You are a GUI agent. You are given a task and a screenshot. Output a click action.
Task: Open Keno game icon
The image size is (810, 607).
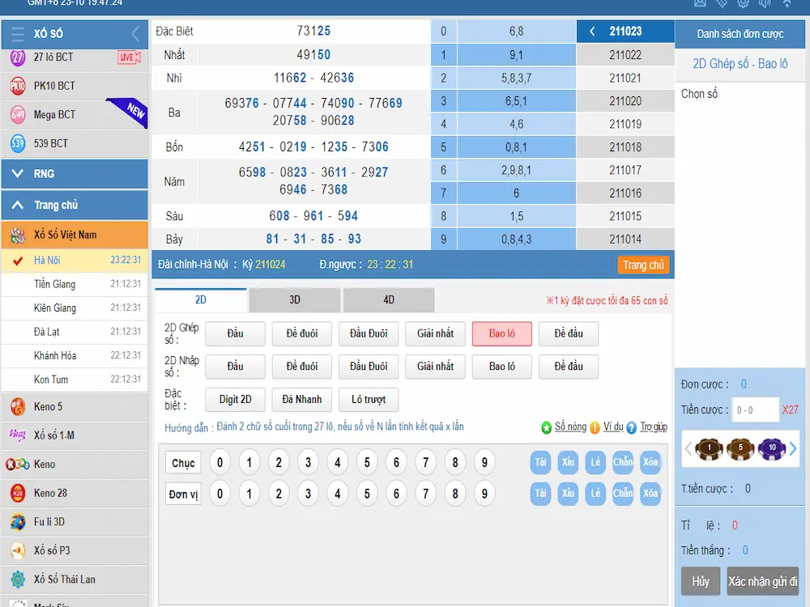[18, 464]
